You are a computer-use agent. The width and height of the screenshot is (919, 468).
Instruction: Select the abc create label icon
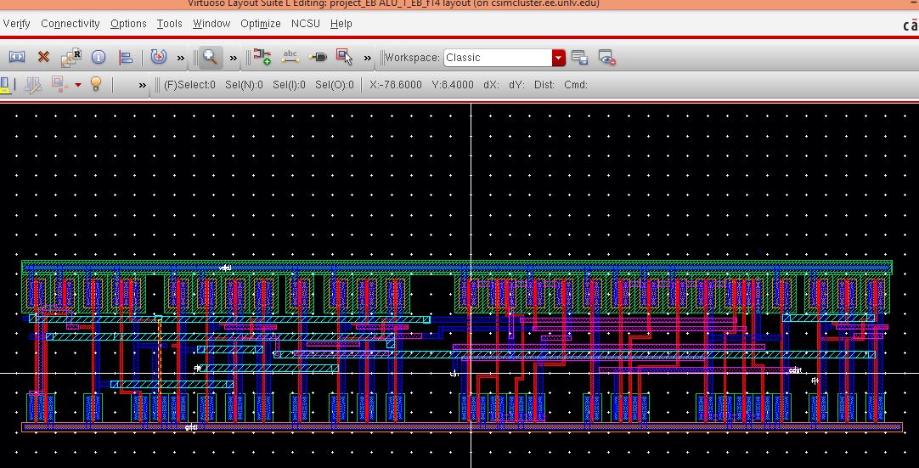(x=290, y=58)
